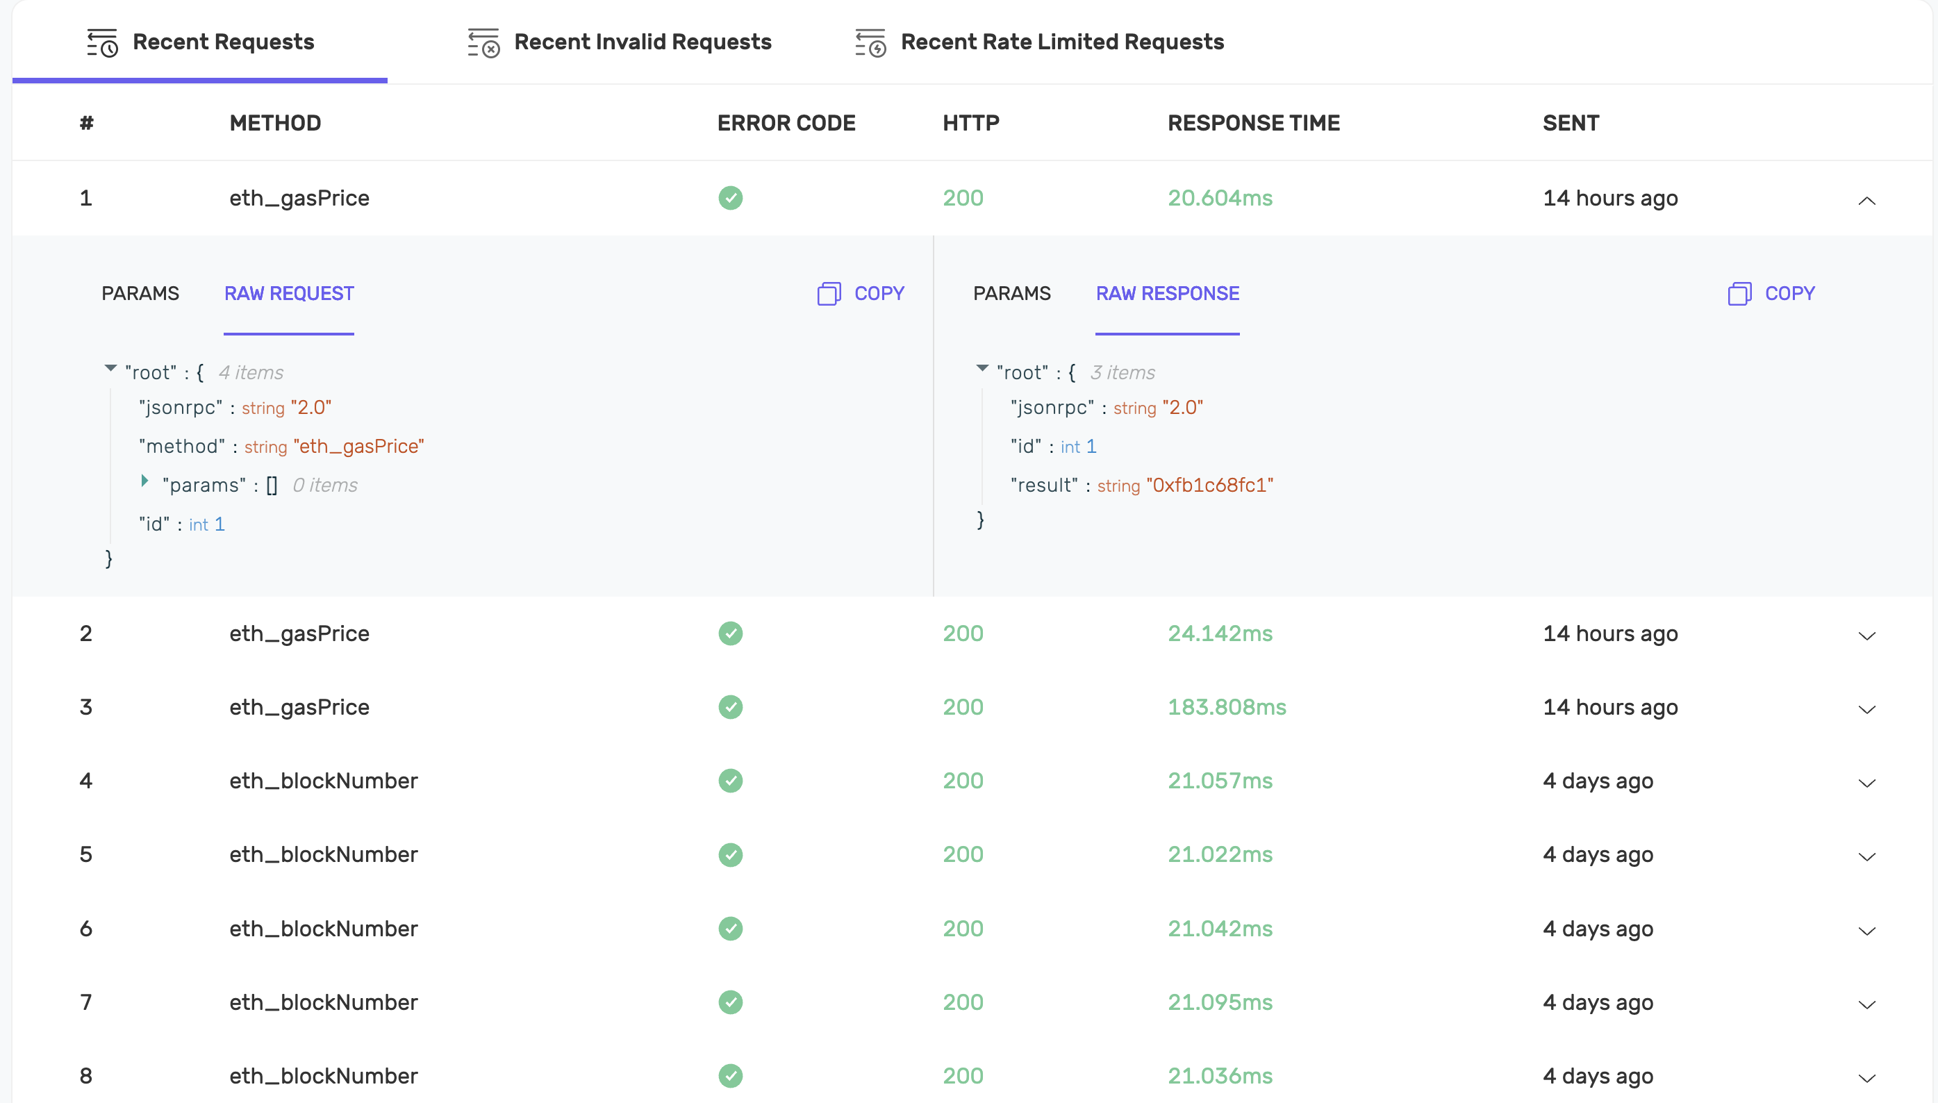Expand row 2 eth_gasPrice details chevron
The height and width of the screenshot is (1103, 1938).
pyautogui.click(x=1866, y=635)
